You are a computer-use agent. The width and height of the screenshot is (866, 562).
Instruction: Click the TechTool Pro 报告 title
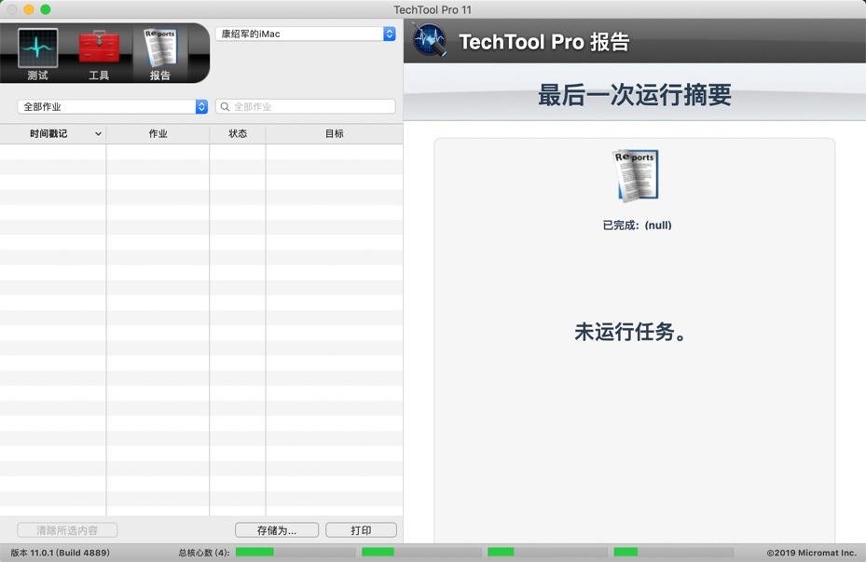click(544, 42)
